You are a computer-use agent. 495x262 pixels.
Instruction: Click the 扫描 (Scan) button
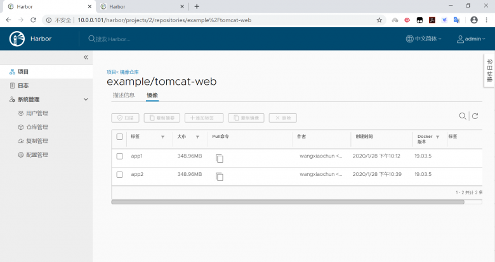click(x=125, y=118)
